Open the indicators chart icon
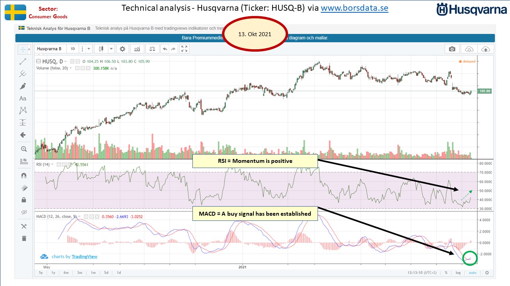 coord(137,49)
